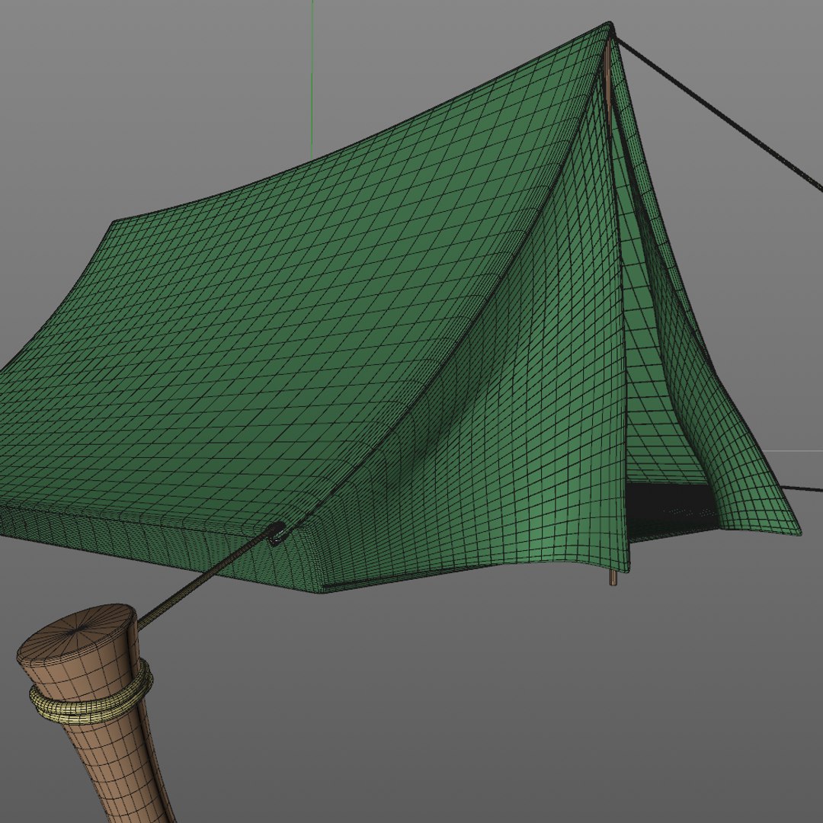This screenshot has height=823, width=823.
Task: Select the metal hook on tent corner
Action: [x=278, y=532]
